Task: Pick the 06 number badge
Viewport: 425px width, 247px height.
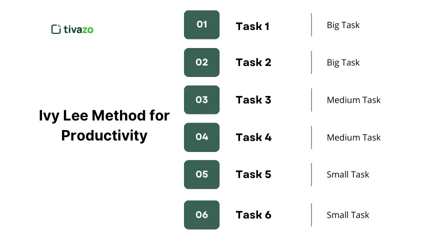Action: tap(201, 215)
